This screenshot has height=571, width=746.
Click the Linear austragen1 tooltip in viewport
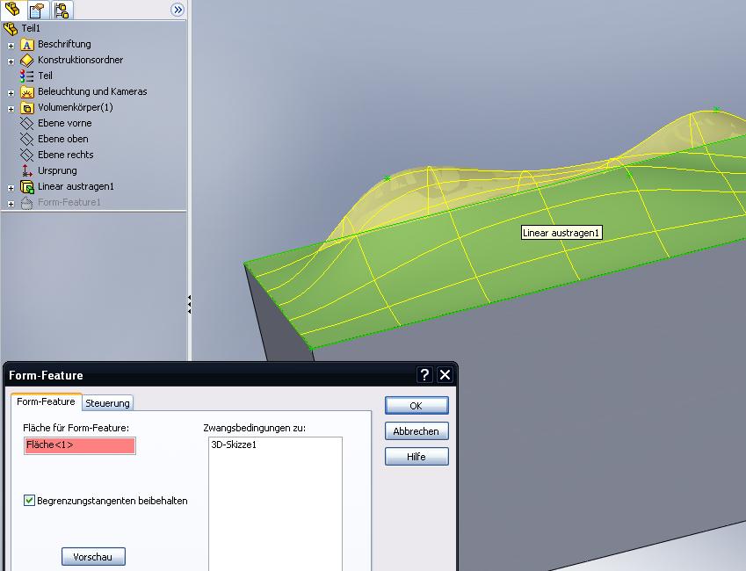pos(561,233)
